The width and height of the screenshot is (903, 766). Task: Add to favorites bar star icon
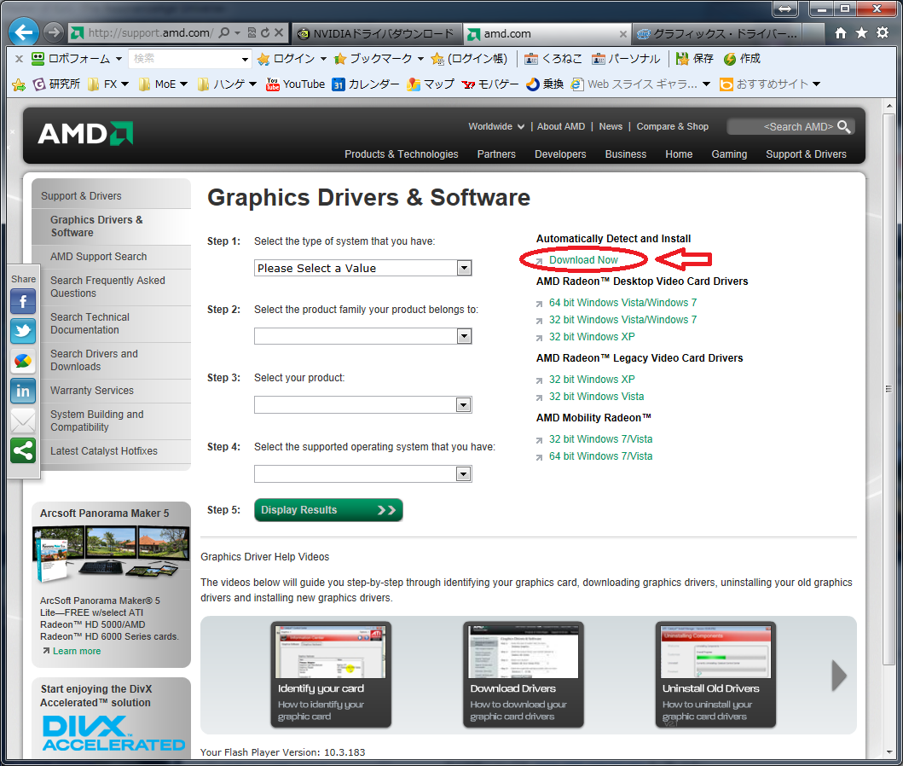point(19,84)
